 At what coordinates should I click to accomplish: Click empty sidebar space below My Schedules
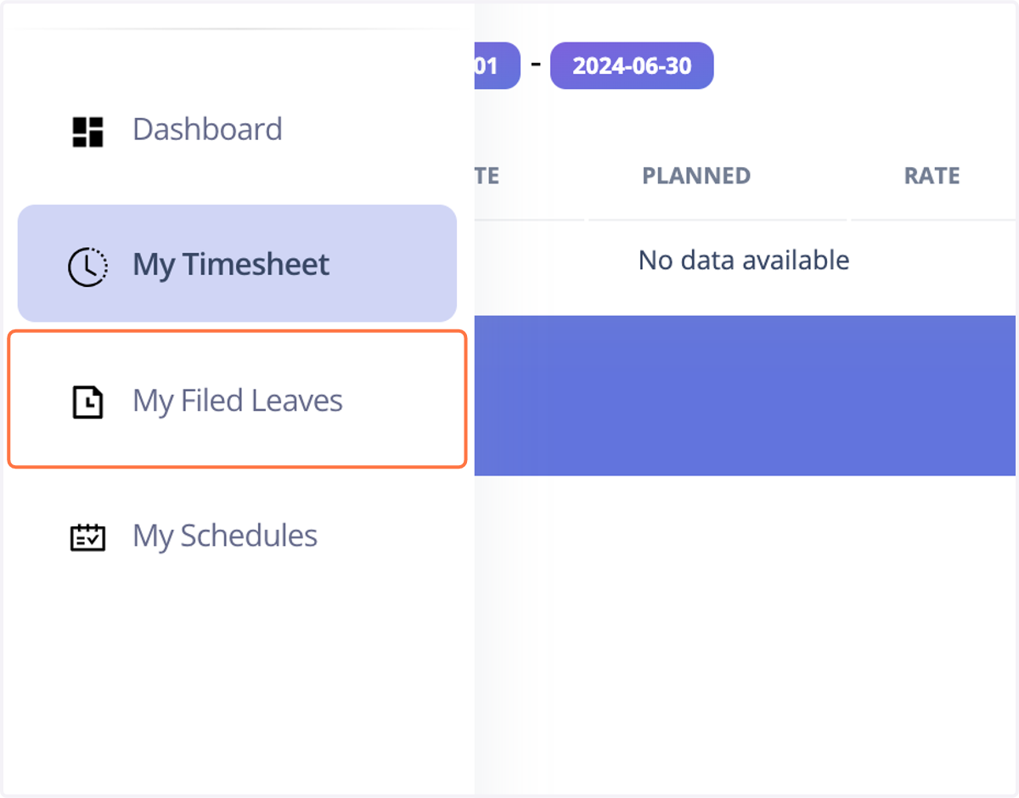[x=238, y=679]
